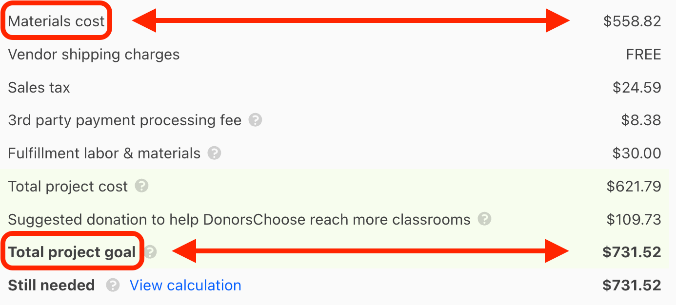Click the Sales tax label
Screen dimensions: 676x305
point(39,88)
